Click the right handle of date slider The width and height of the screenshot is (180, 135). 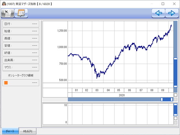(x=172, y=99)
